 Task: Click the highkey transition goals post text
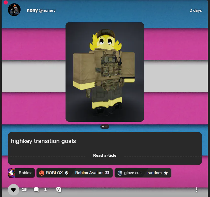(x=43, y=141)
